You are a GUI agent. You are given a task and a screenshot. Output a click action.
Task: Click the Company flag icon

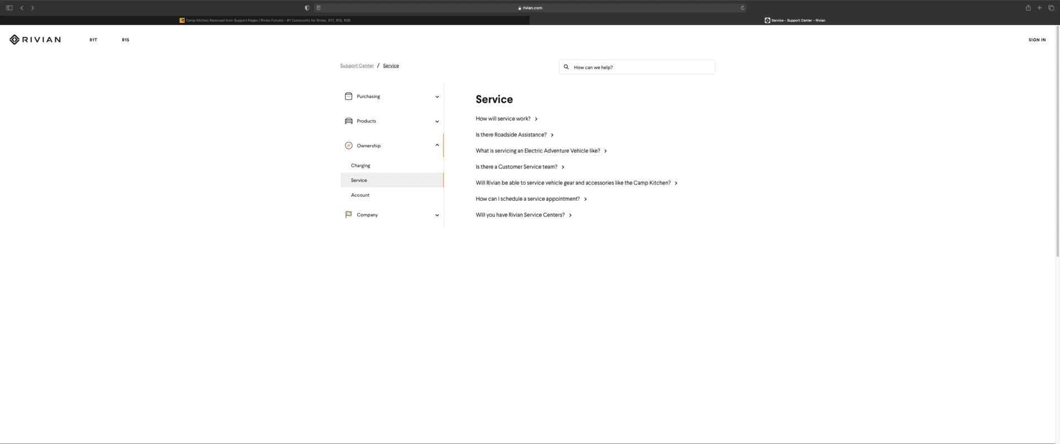(349, 215)
